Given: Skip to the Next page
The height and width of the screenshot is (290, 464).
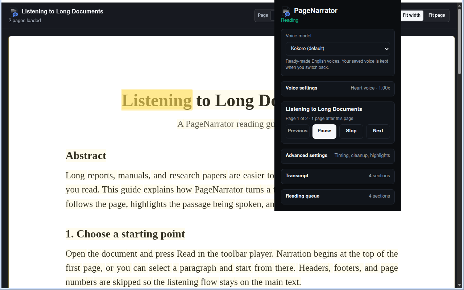Looking at the screenshot, I should (x=378, y=131).
